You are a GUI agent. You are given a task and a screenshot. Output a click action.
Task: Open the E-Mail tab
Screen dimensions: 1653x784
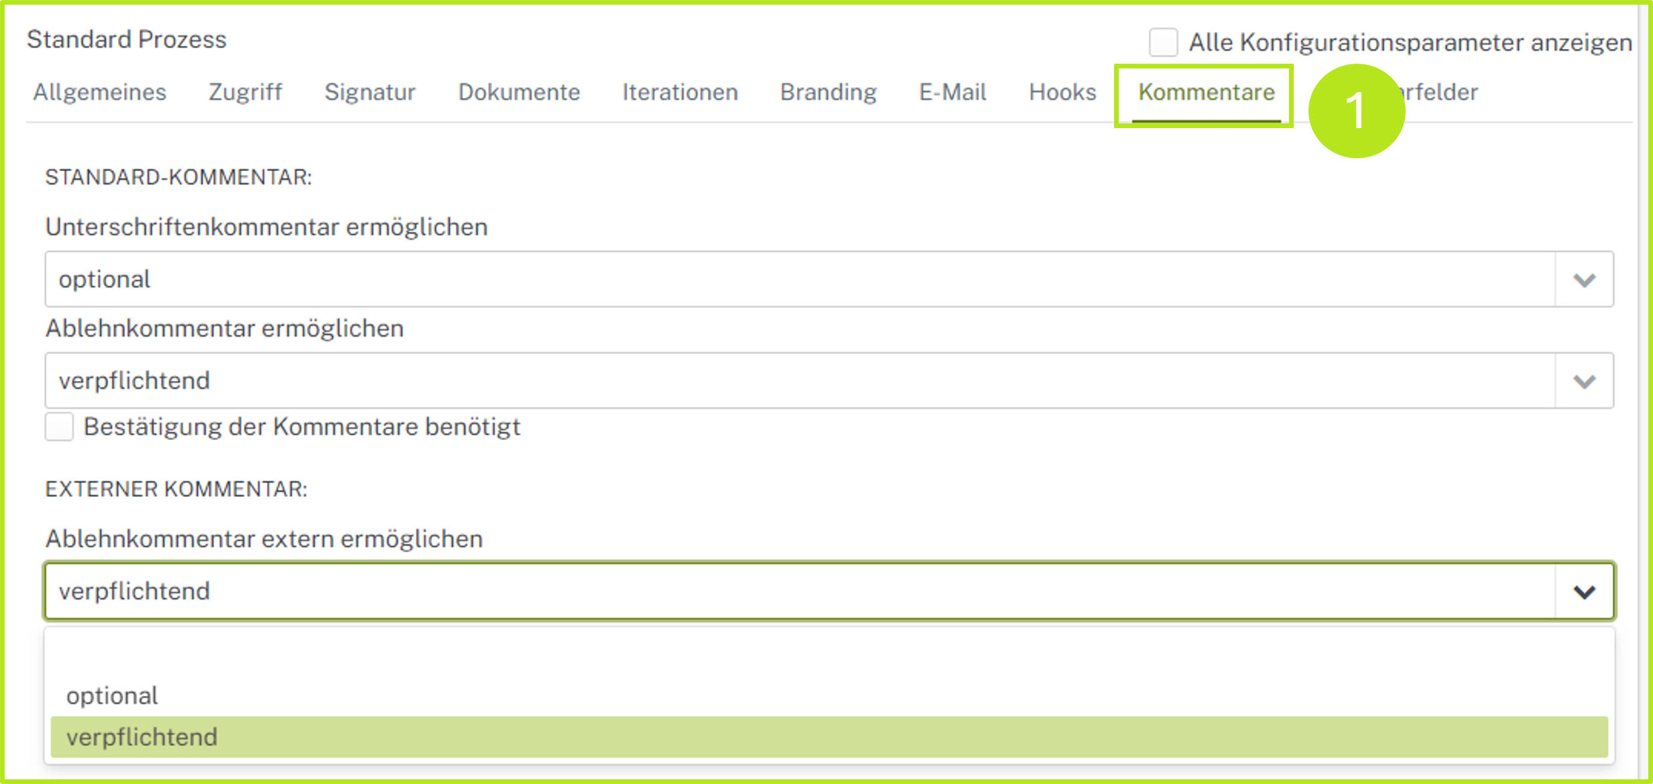pos(952,93)
